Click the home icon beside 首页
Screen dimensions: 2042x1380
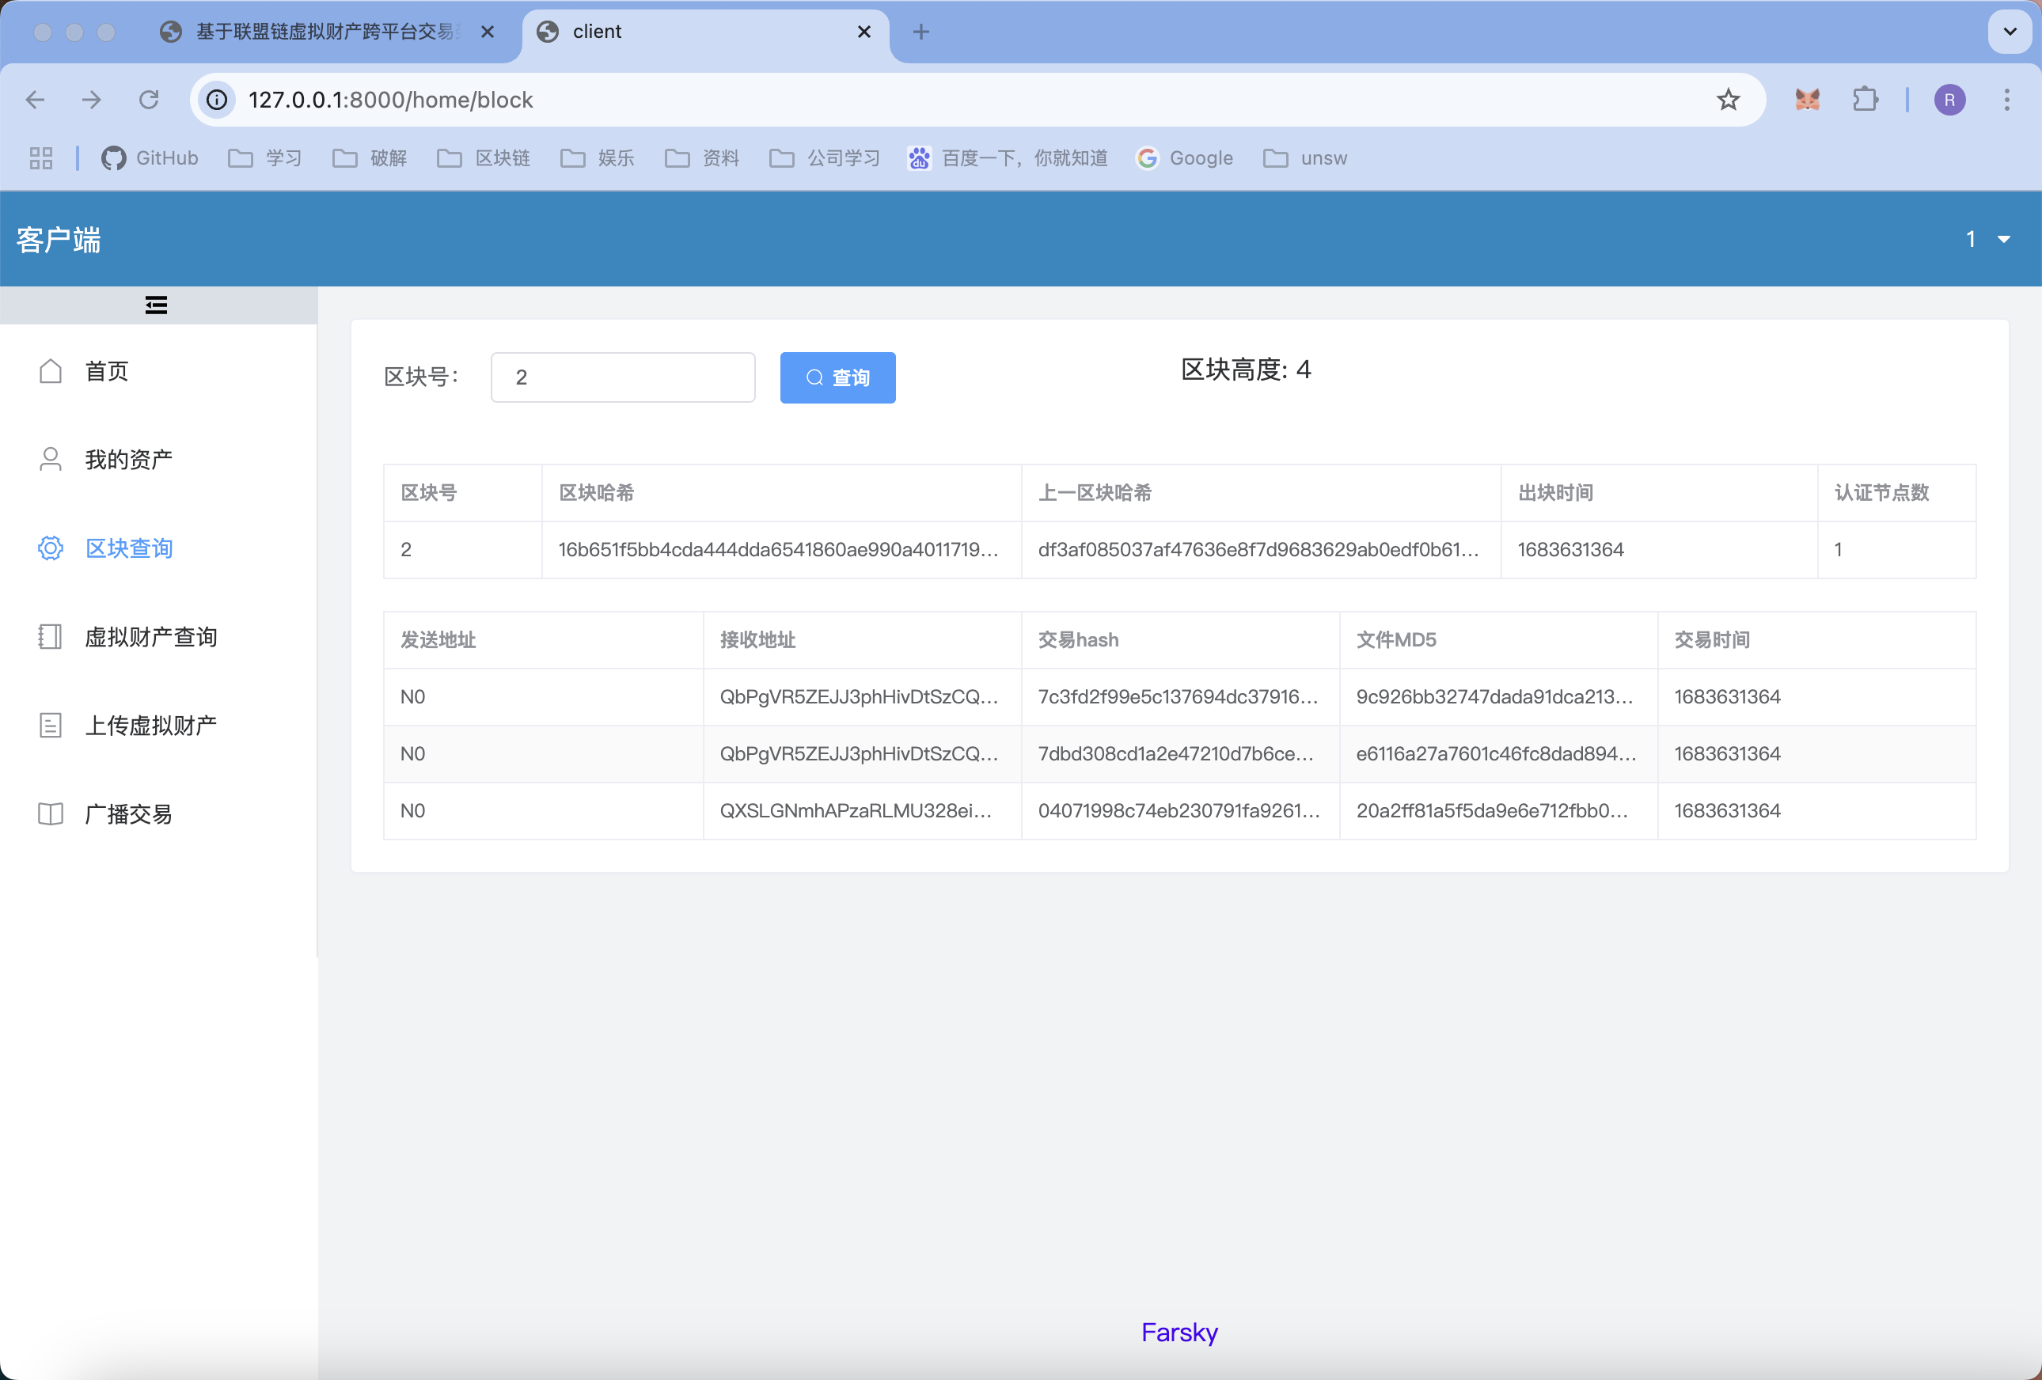pos(50,370)
